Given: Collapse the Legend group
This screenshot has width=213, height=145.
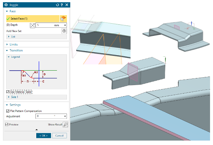Looking at the screenshot, I should pos(9,57).
